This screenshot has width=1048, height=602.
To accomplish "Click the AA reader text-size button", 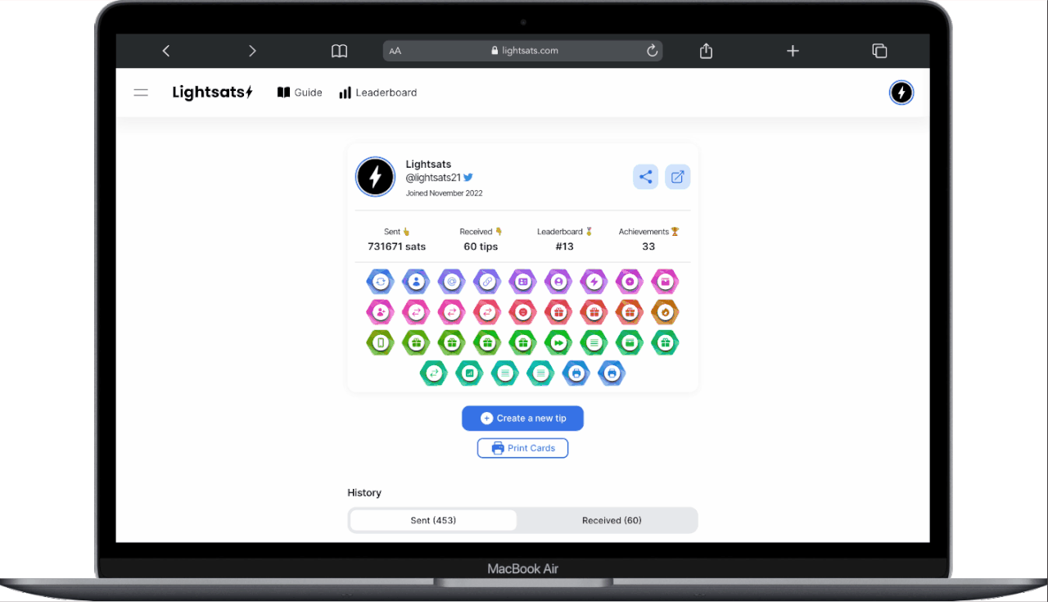I will tap(395, 51).
